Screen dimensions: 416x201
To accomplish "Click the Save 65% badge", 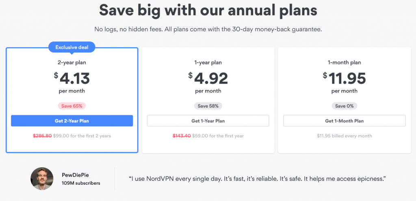I will coord(72,106).
